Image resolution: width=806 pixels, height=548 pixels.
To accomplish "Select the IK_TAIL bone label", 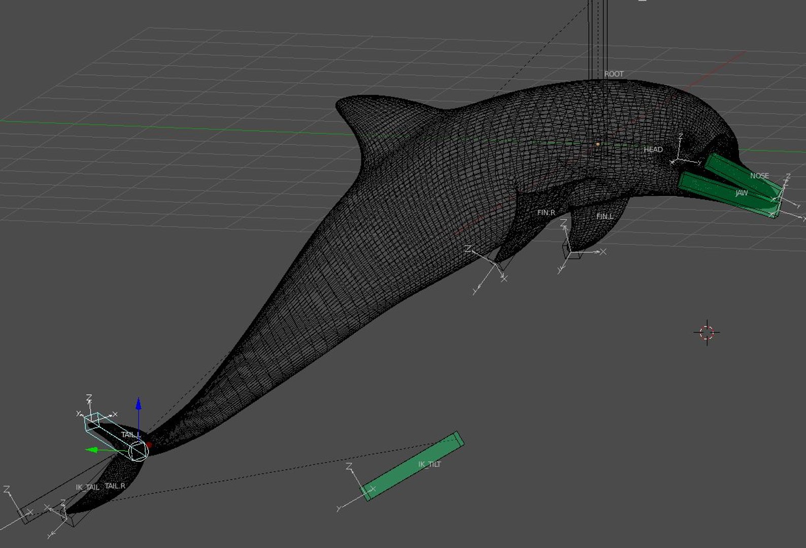I will (88, 487).
